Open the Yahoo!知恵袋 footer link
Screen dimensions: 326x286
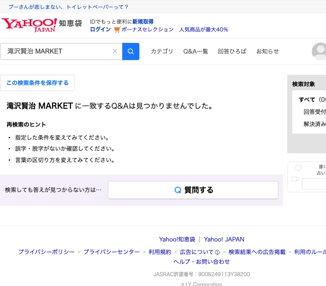click(x=177, y=239)
